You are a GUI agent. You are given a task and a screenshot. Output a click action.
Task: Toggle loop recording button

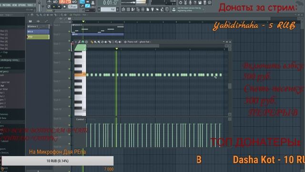pyautogui.click(x=74, y=2)
